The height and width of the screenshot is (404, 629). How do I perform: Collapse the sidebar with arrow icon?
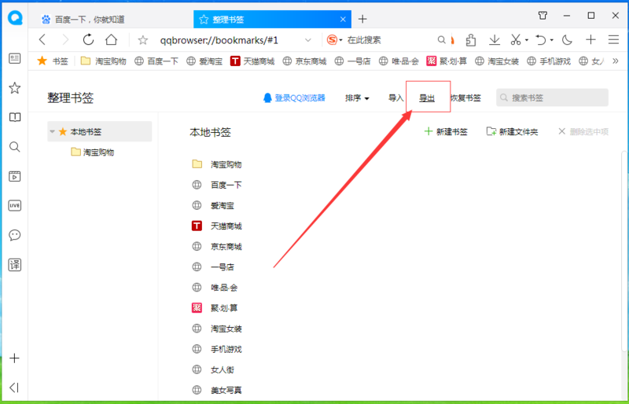coord(14,387)
